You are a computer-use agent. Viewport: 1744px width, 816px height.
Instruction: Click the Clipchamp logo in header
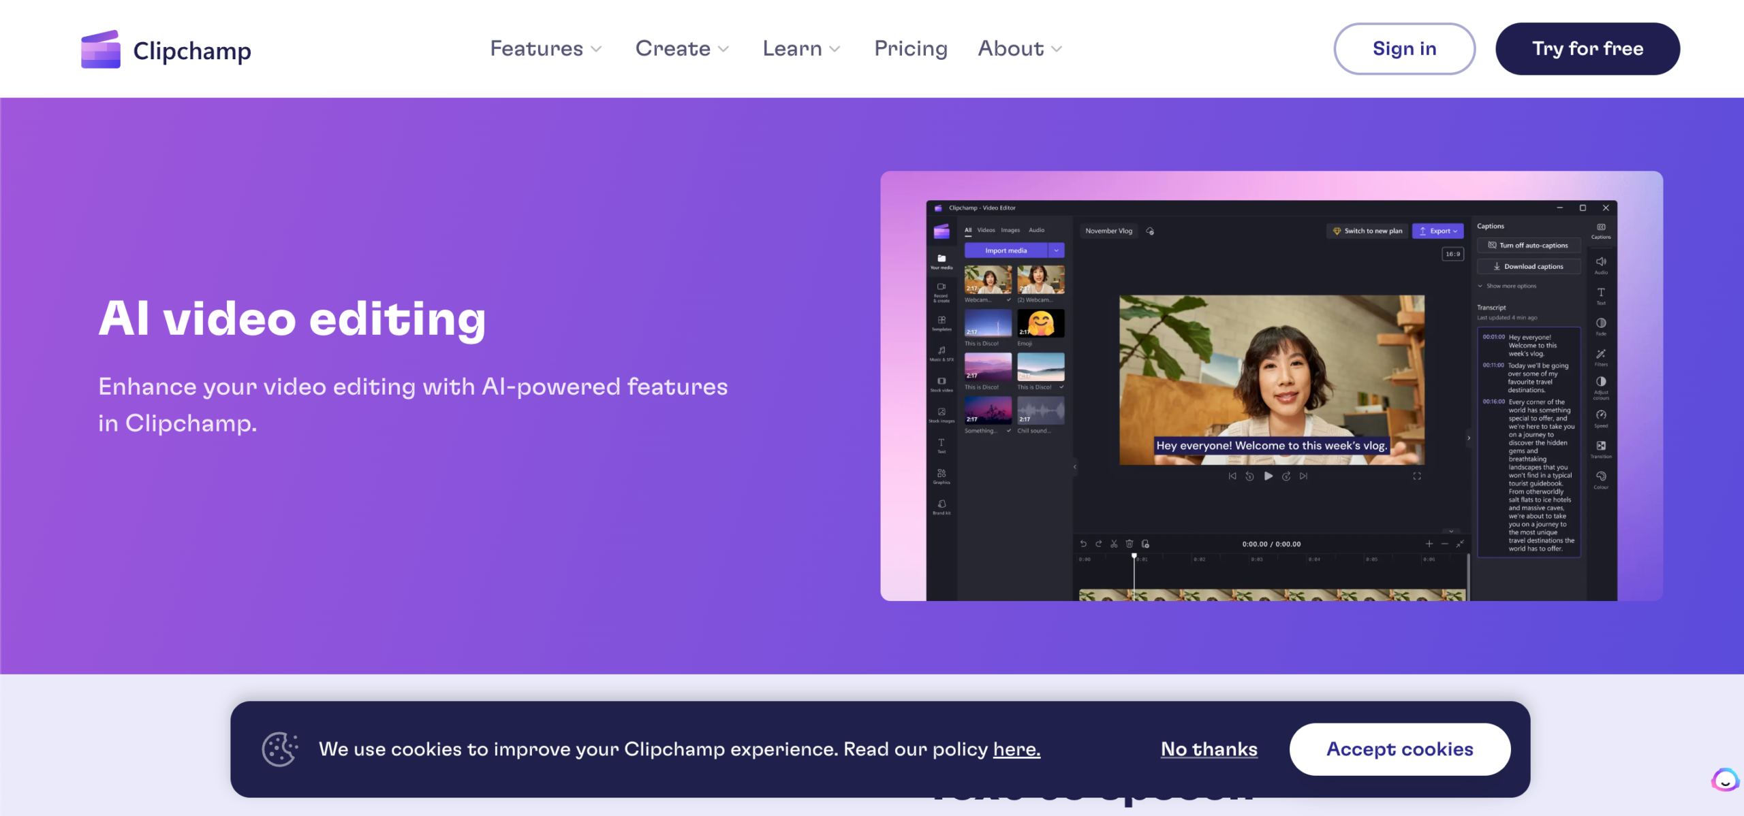click(166, 50)
